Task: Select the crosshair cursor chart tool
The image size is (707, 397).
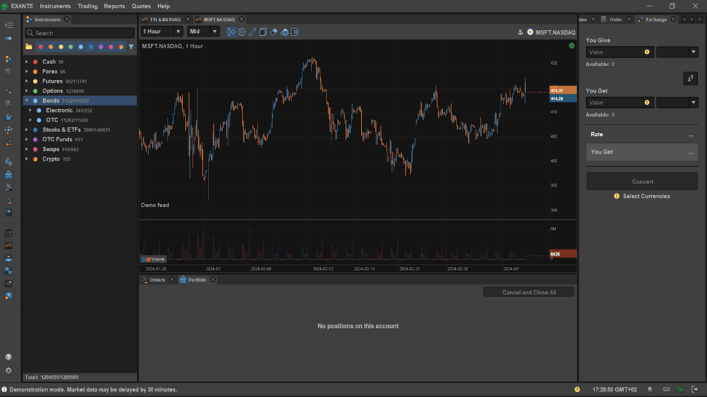Action: 231,32
